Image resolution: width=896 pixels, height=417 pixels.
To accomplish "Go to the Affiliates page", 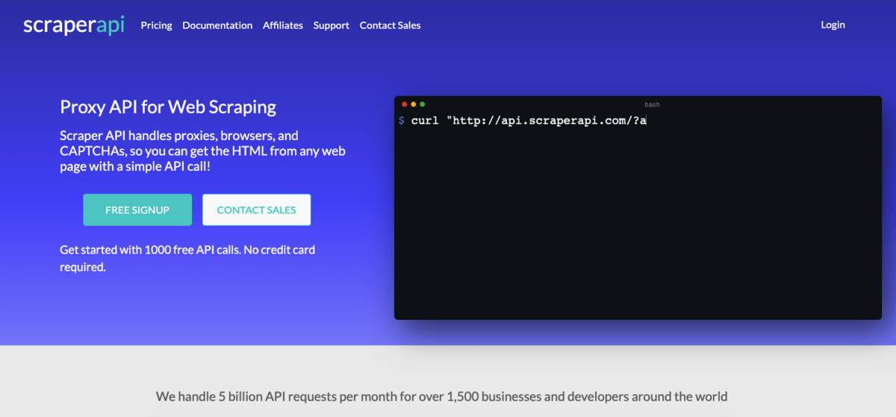I will [283, 25].
